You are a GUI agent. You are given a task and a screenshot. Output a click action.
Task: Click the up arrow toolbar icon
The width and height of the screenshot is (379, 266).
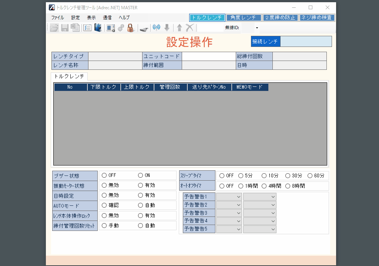(180, 28)
